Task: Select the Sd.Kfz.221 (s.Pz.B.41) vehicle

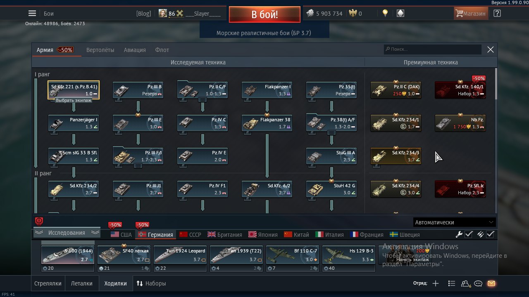Action: click(74, 90)
